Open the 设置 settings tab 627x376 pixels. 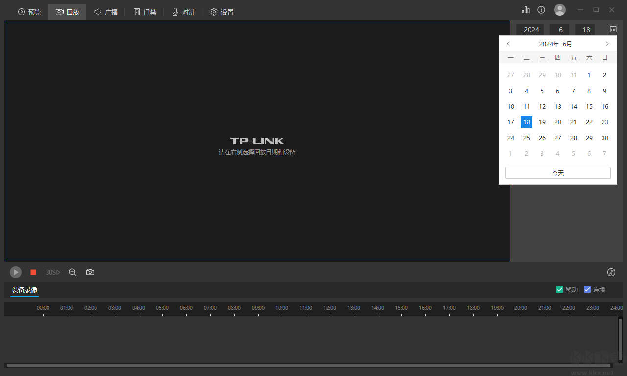click(x=222, y=12)
